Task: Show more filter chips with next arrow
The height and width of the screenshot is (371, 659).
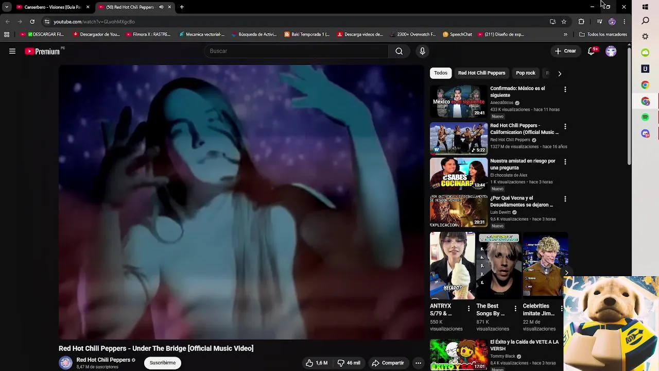Action: (560, 73)
